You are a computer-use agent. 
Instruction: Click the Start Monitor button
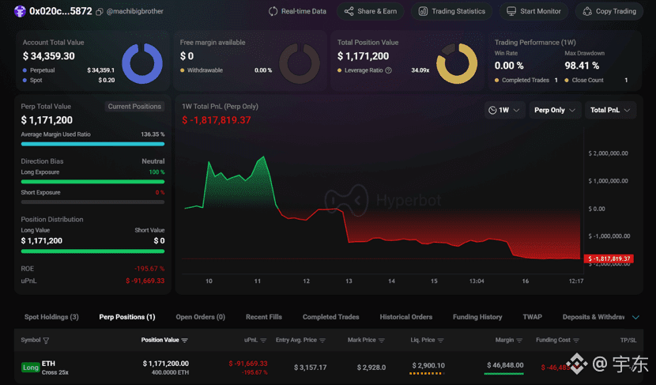click(x=533, y=12)
